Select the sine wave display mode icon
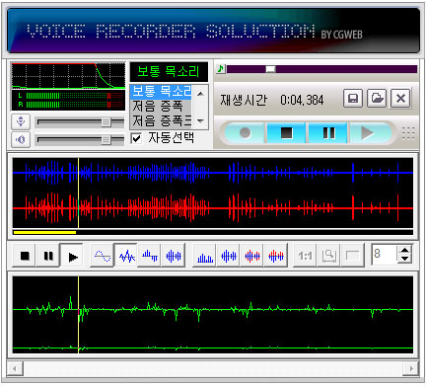This screenshot has width=428, height=386. coord(103,256)
